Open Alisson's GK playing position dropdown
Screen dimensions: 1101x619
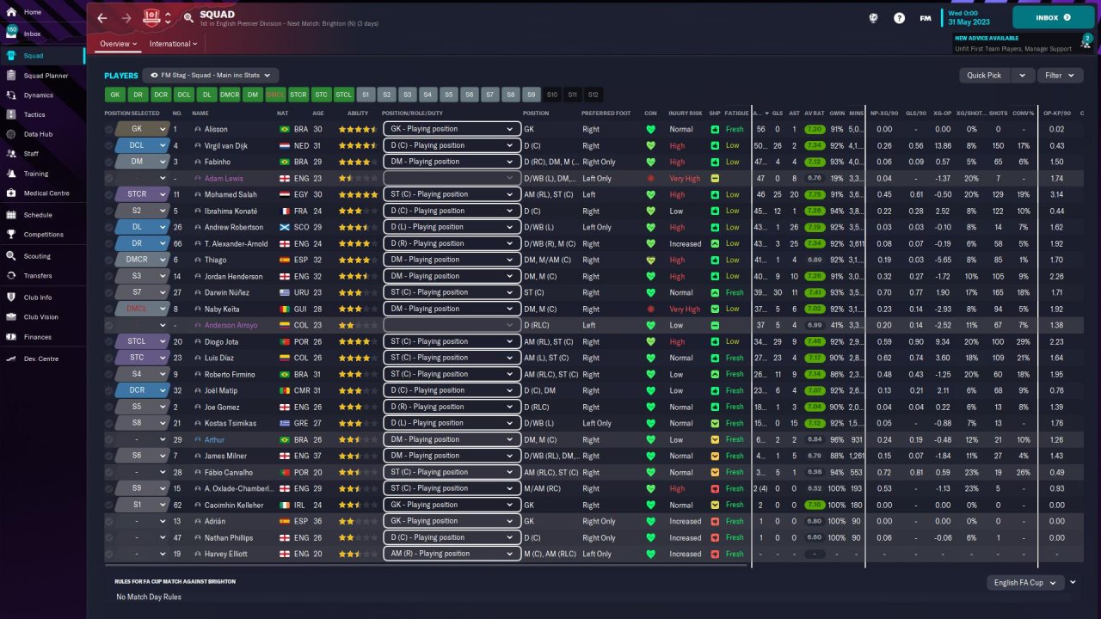[452, 129]
